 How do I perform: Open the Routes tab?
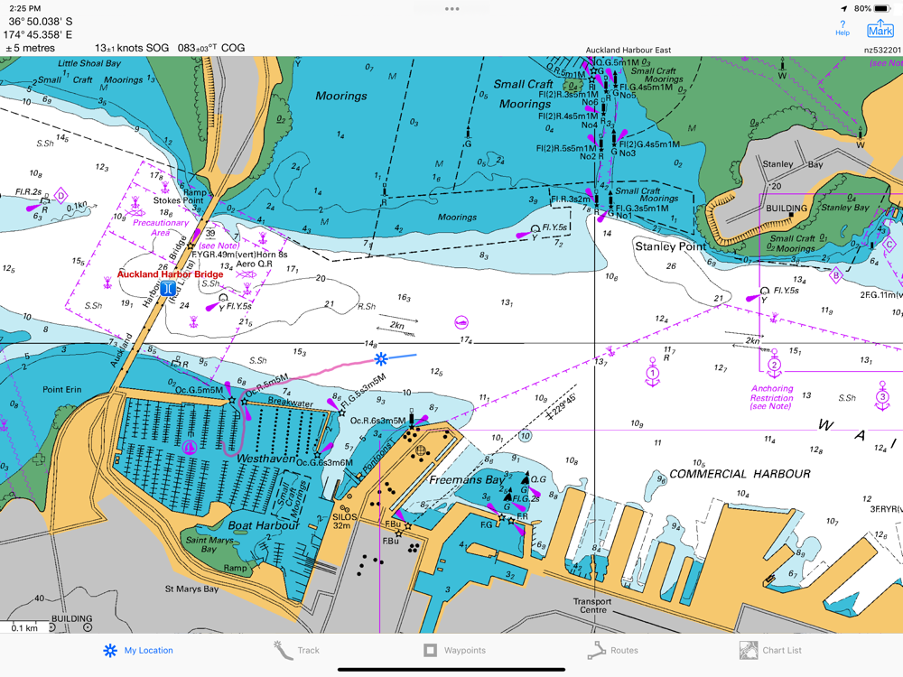tap(613, 651)
